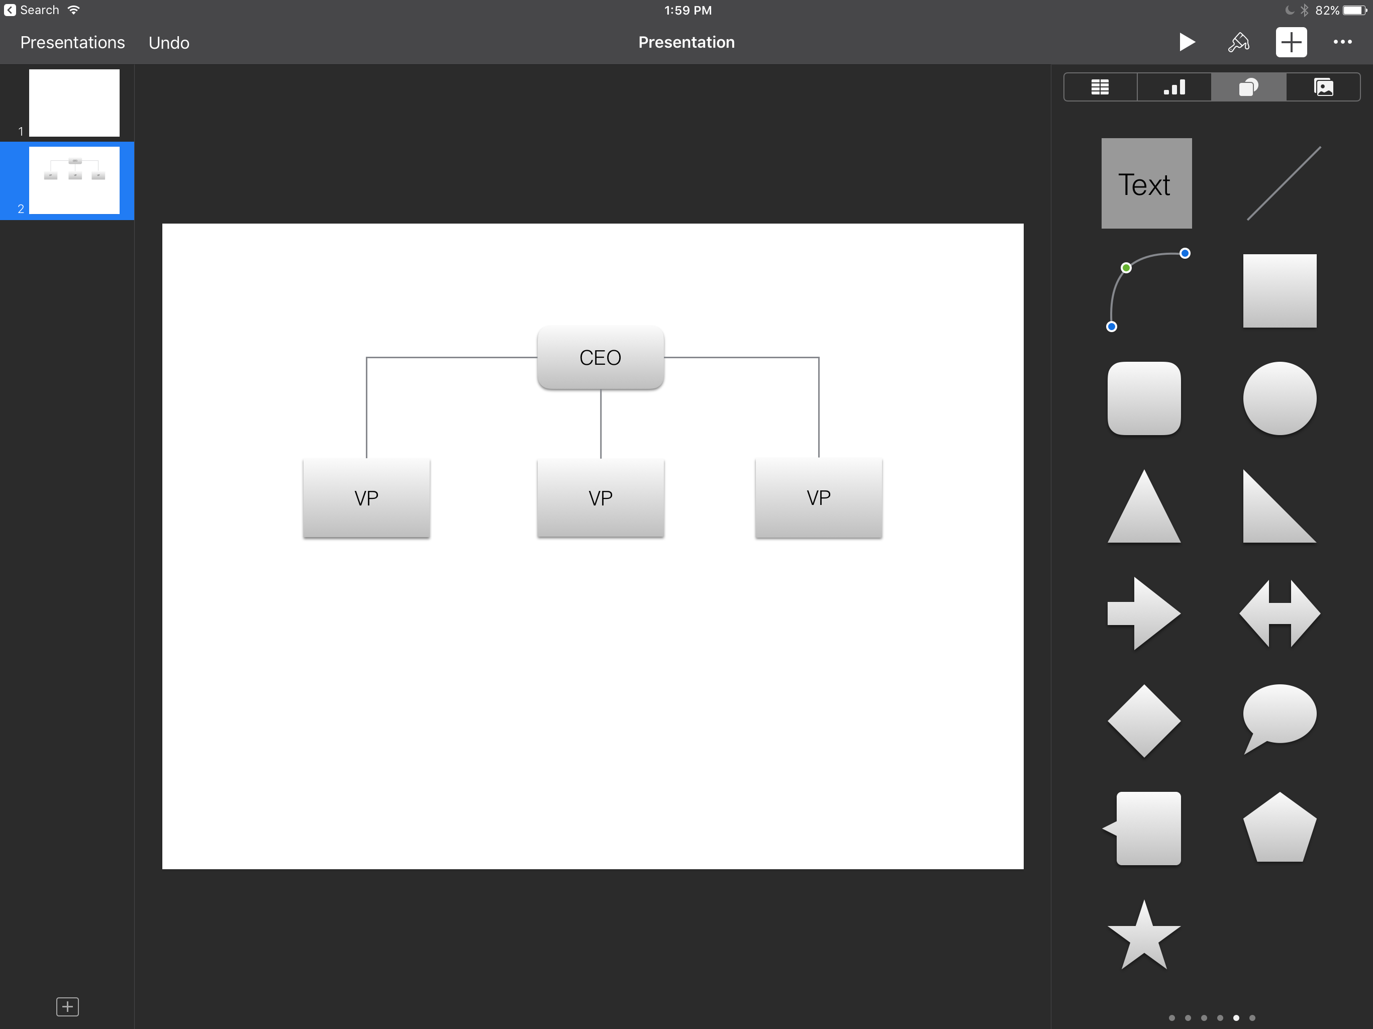Switch to the Shapes insert tab
1373x1029 pixels.
1248,87
